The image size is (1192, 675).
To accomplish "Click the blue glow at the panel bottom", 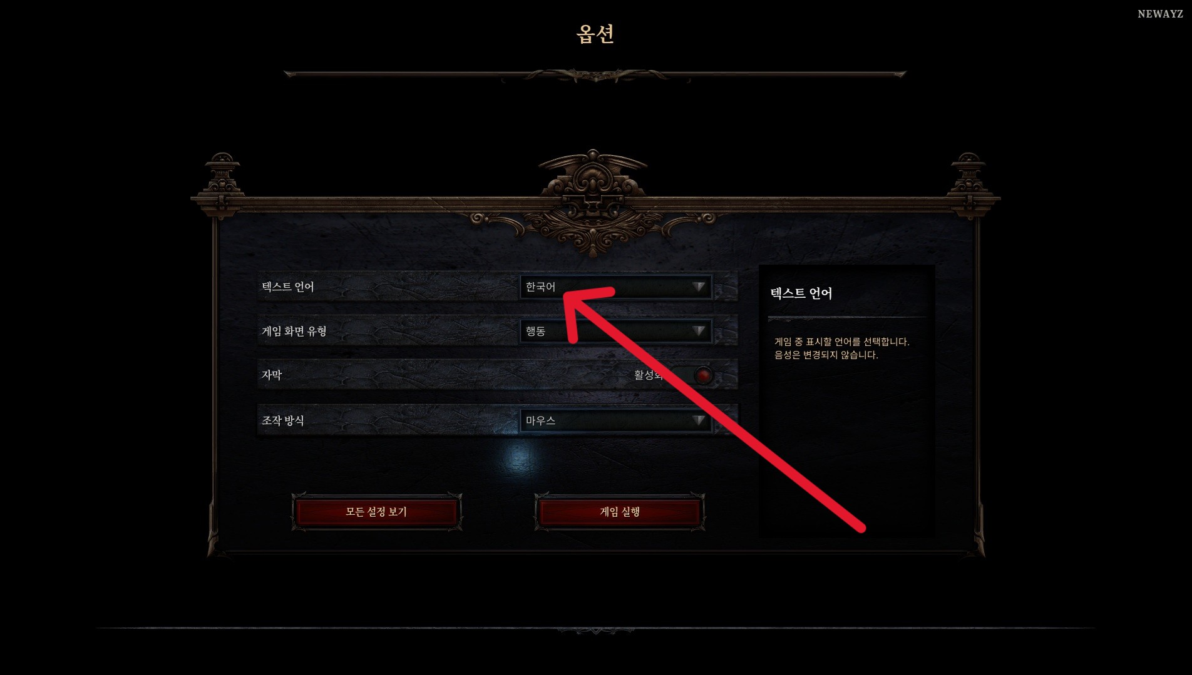I will tap(519, 456).
